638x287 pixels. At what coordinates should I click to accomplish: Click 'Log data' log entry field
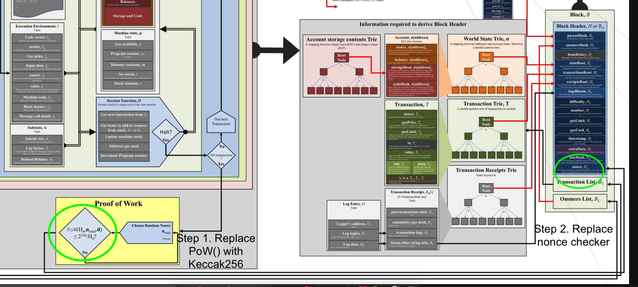[x=354, y=245]
